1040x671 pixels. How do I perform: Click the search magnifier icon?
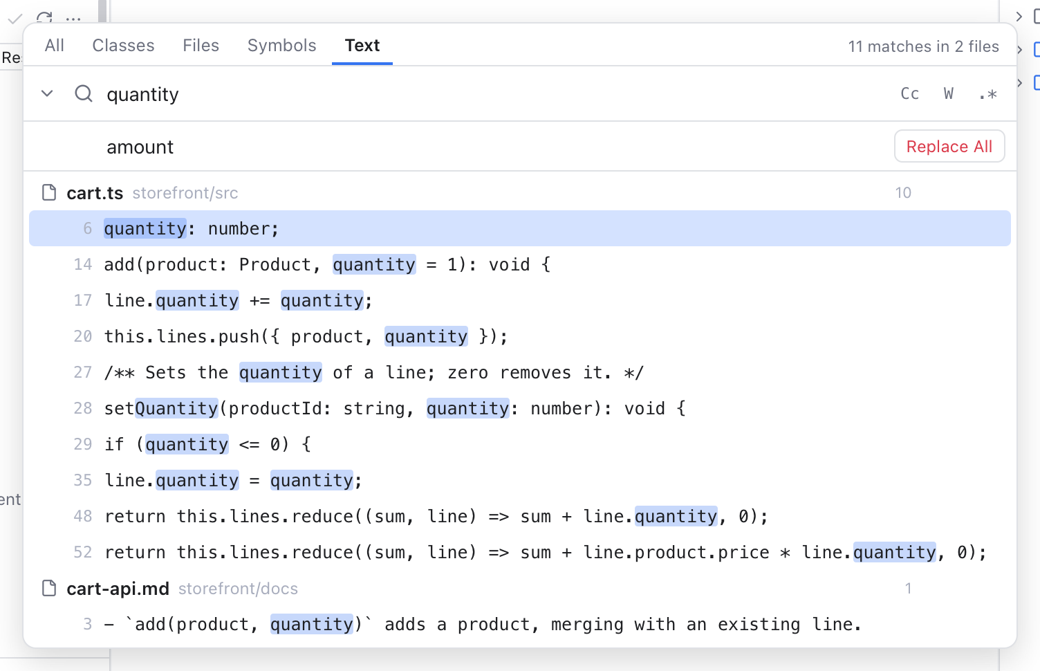click(x=84, y=93)
